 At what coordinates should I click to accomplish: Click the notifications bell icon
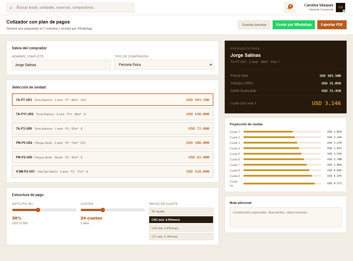click(x=289, y=8)
